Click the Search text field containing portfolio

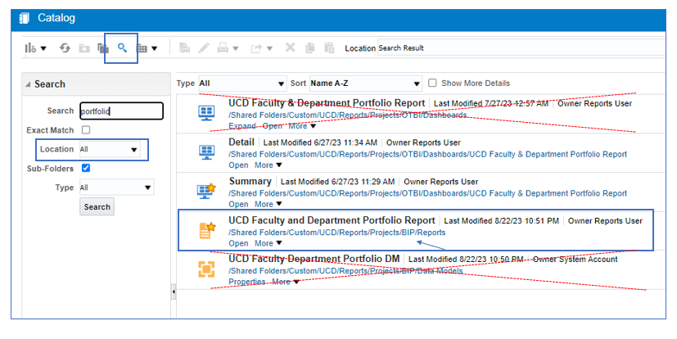(120, 111)
